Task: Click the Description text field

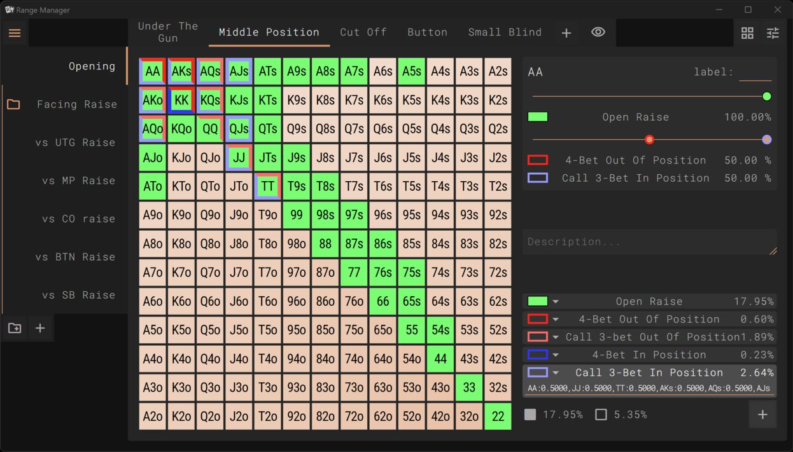Action: tap(649, 242)
